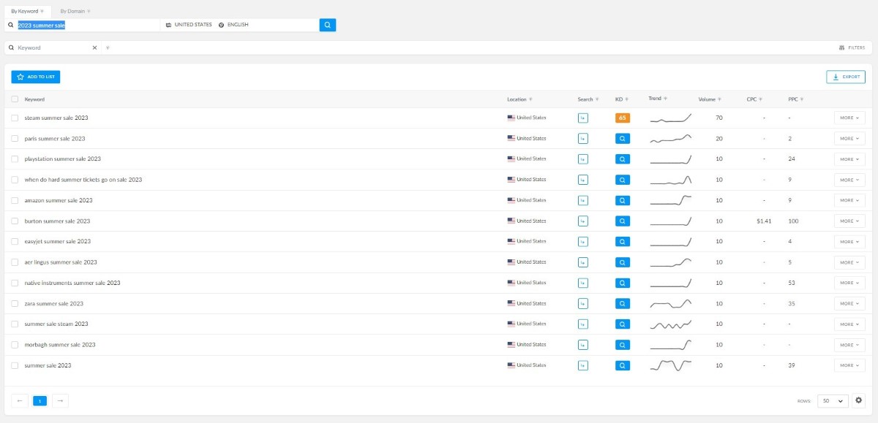Check KD magnifier for summer sale 2023 row

pos(623,365)
